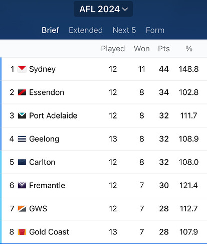Click the Fremantle purple chevron logo
The width and height of the screenshot is (207, 251).
(x=22, y=185)
